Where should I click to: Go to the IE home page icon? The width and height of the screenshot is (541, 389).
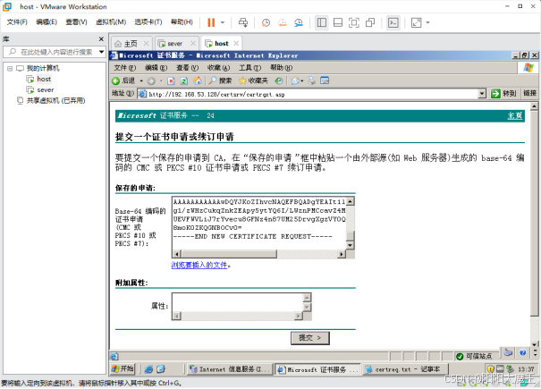tap(198, 80)
